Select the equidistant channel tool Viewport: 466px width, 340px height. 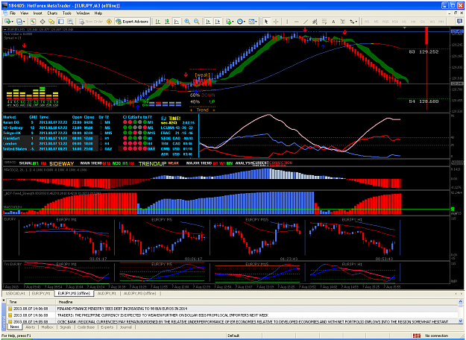315,22
